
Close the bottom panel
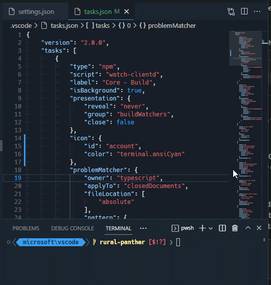259,228
